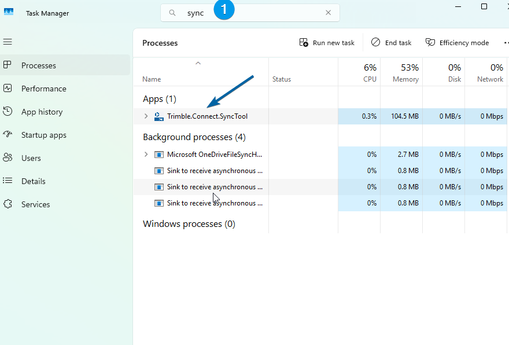Click Run new task button
This screenshot has width=509, height=345.
tap(327, 43)
